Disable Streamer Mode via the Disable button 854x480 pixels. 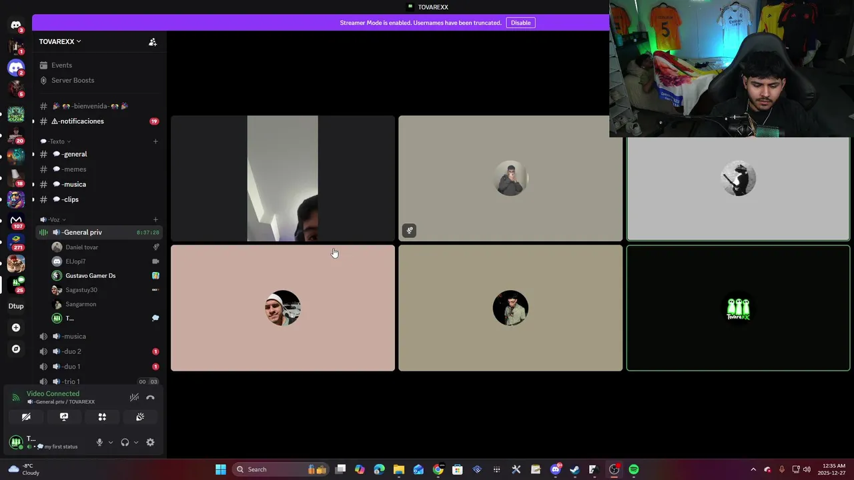520,23
